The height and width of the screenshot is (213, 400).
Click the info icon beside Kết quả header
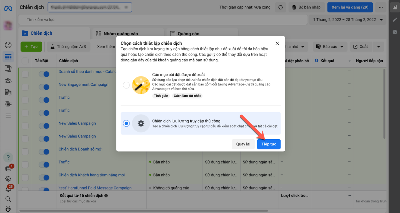coord(317,61)
